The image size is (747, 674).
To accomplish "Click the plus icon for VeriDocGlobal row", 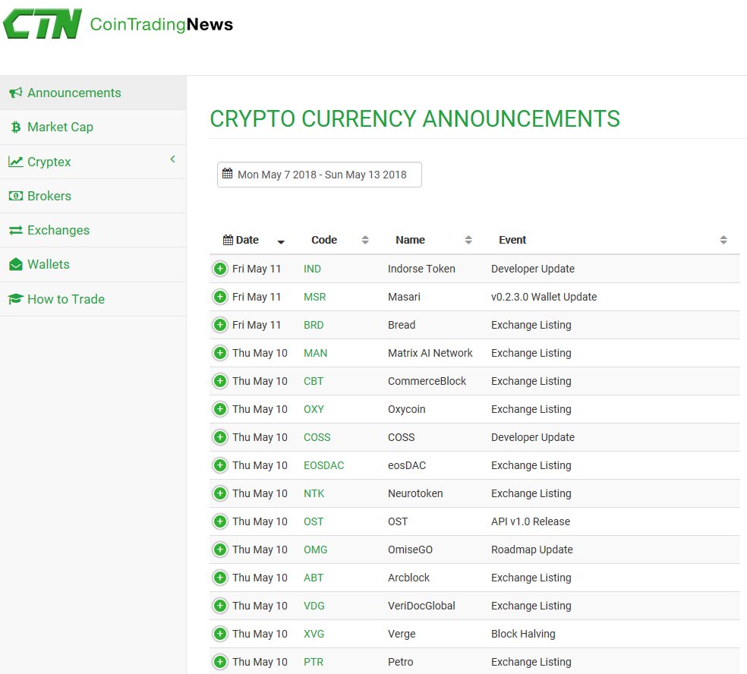I will pos(220,606).
